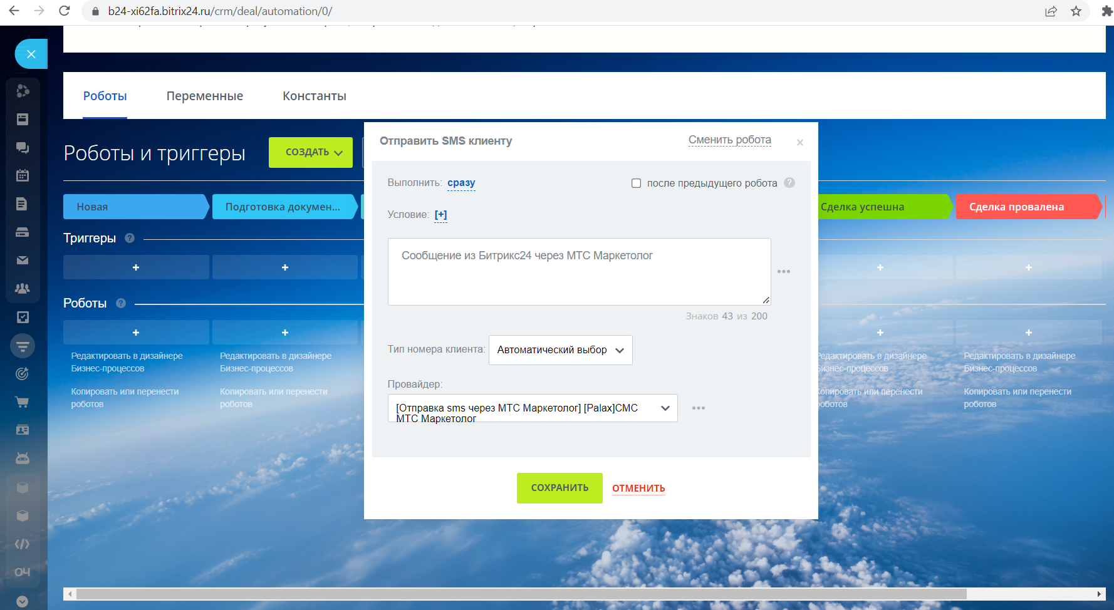Go back in the browser

click(x=14, y=11)
